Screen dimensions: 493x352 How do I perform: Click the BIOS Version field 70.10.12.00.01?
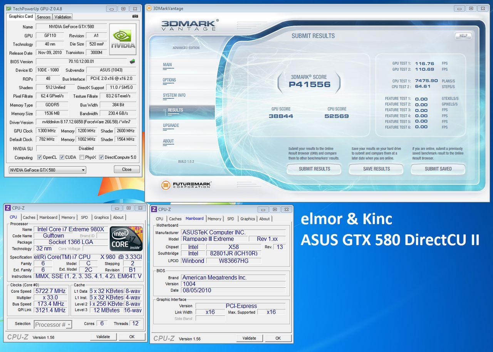pyautogui.click(x=81, y=61)
